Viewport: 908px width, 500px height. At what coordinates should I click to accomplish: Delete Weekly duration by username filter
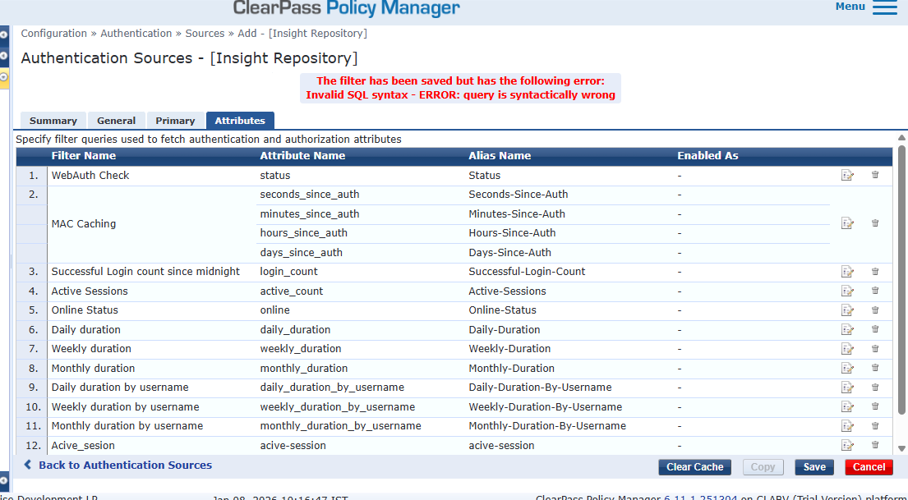tap(875, 406)
